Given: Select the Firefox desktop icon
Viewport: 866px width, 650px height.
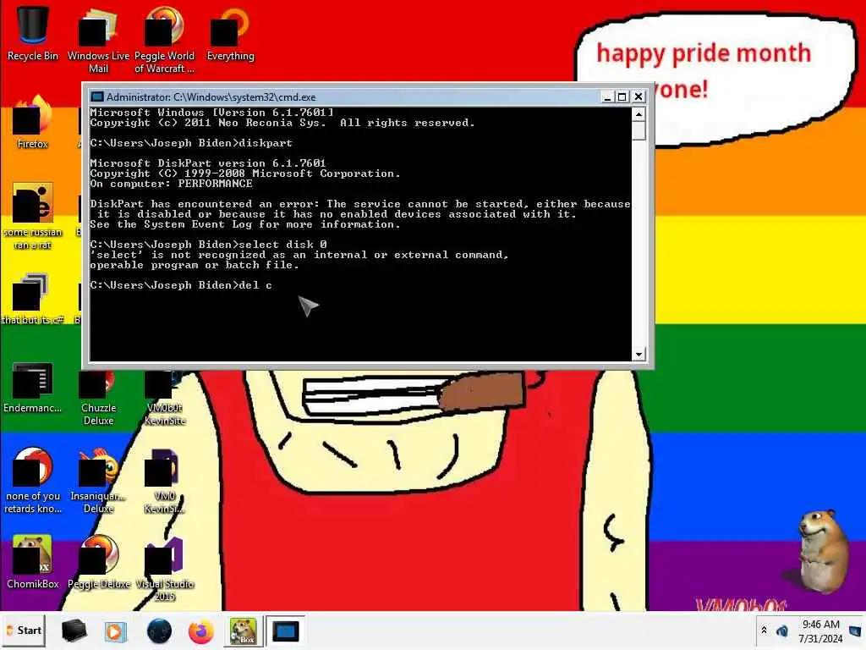Looking at the screenshot, I should click(x=32, y=123).
